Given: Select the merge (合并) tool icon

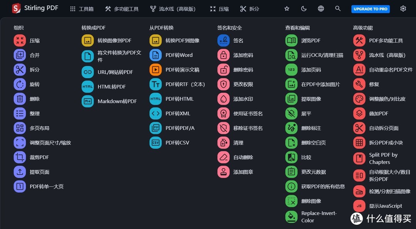Looking at the screenshot, I should point(20,55).
